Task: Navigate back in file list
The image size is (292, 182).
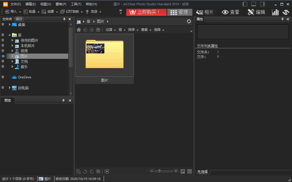Action: click(x=85, y=30)
